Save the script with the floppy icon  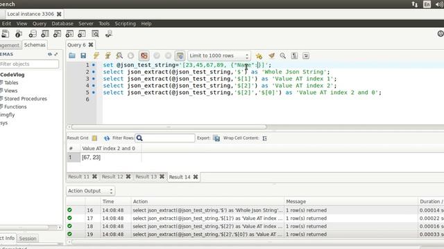pos(83,55)
